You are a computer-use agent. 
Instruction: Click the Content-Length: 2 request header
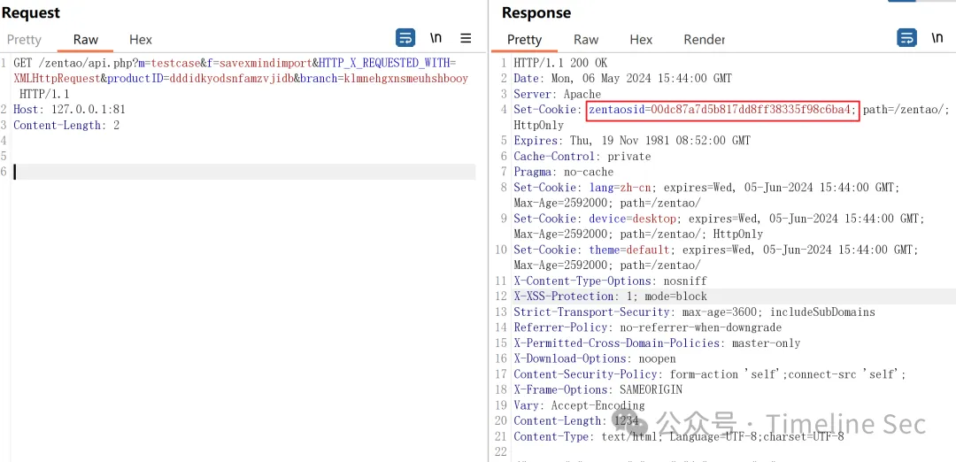coord(66,126)
